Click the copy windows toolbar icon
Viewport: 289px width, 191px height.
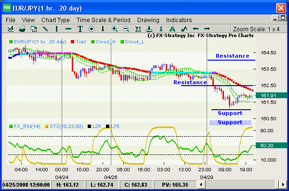point(34,29)
